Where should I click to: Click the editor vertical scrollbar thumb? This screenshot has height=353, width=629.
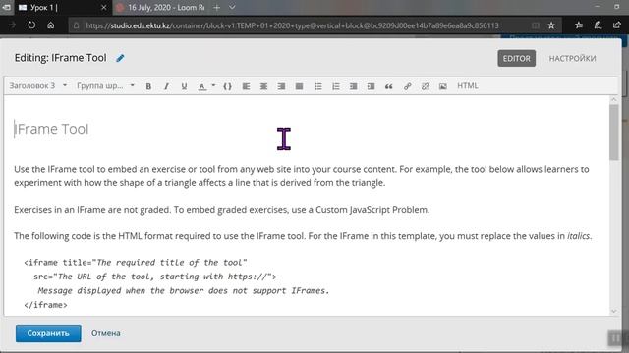tap(613, 132)
